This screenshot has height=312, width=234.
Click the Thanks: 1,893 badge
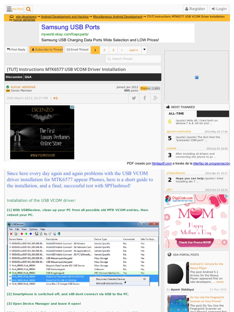pyautogui.click(x=150, y=88)
